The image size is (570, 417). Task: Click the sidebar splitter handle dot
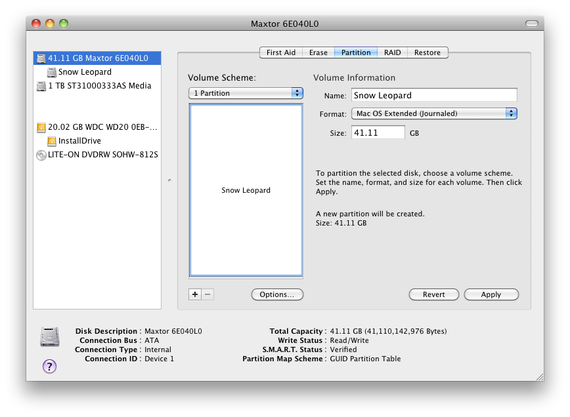(169, 180)
